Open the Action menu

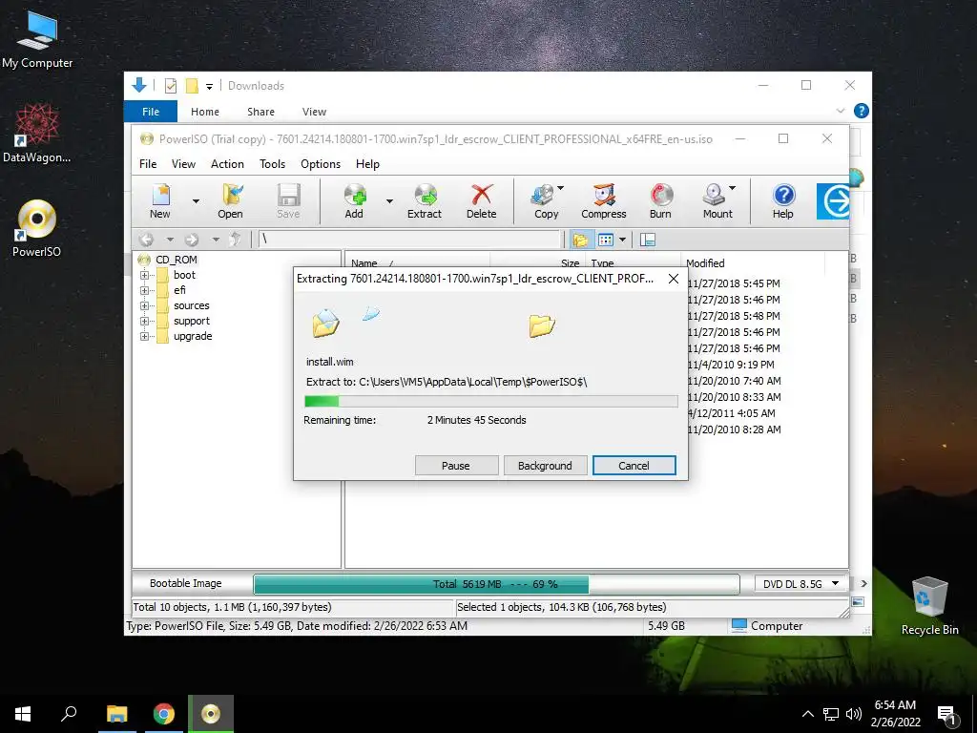click(227, 164)
